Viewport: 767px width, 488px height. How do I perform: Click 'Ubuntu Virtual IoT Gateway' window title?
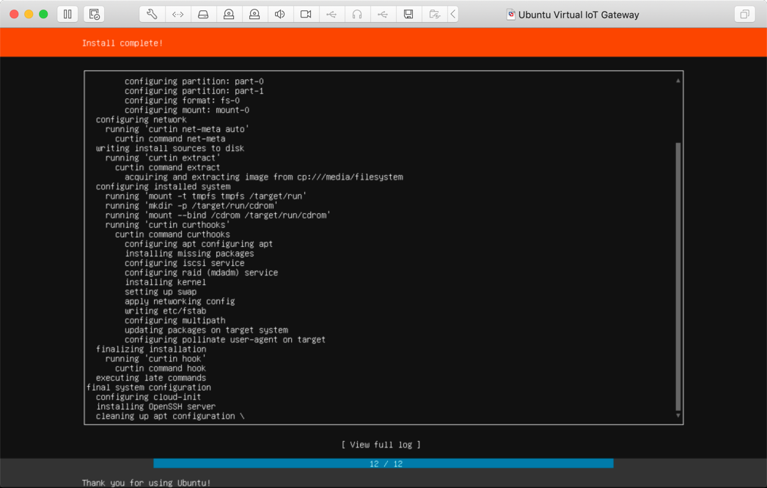579,15
